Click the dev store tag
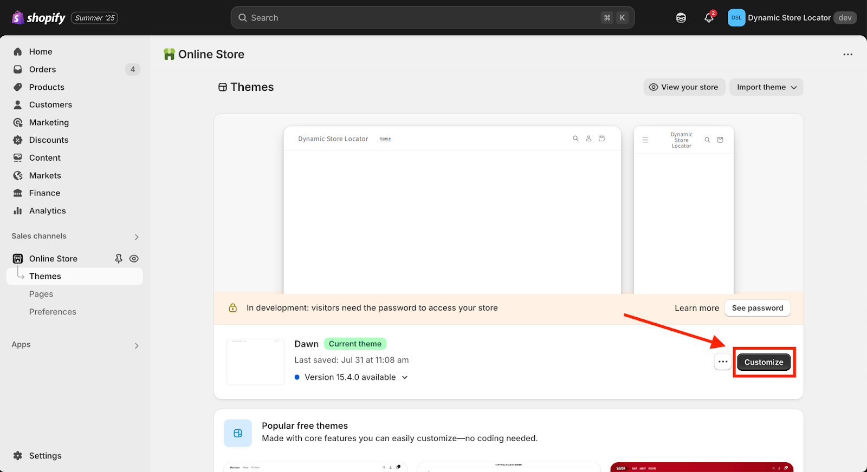The image size is (867, 472). (x=845, y=18)
